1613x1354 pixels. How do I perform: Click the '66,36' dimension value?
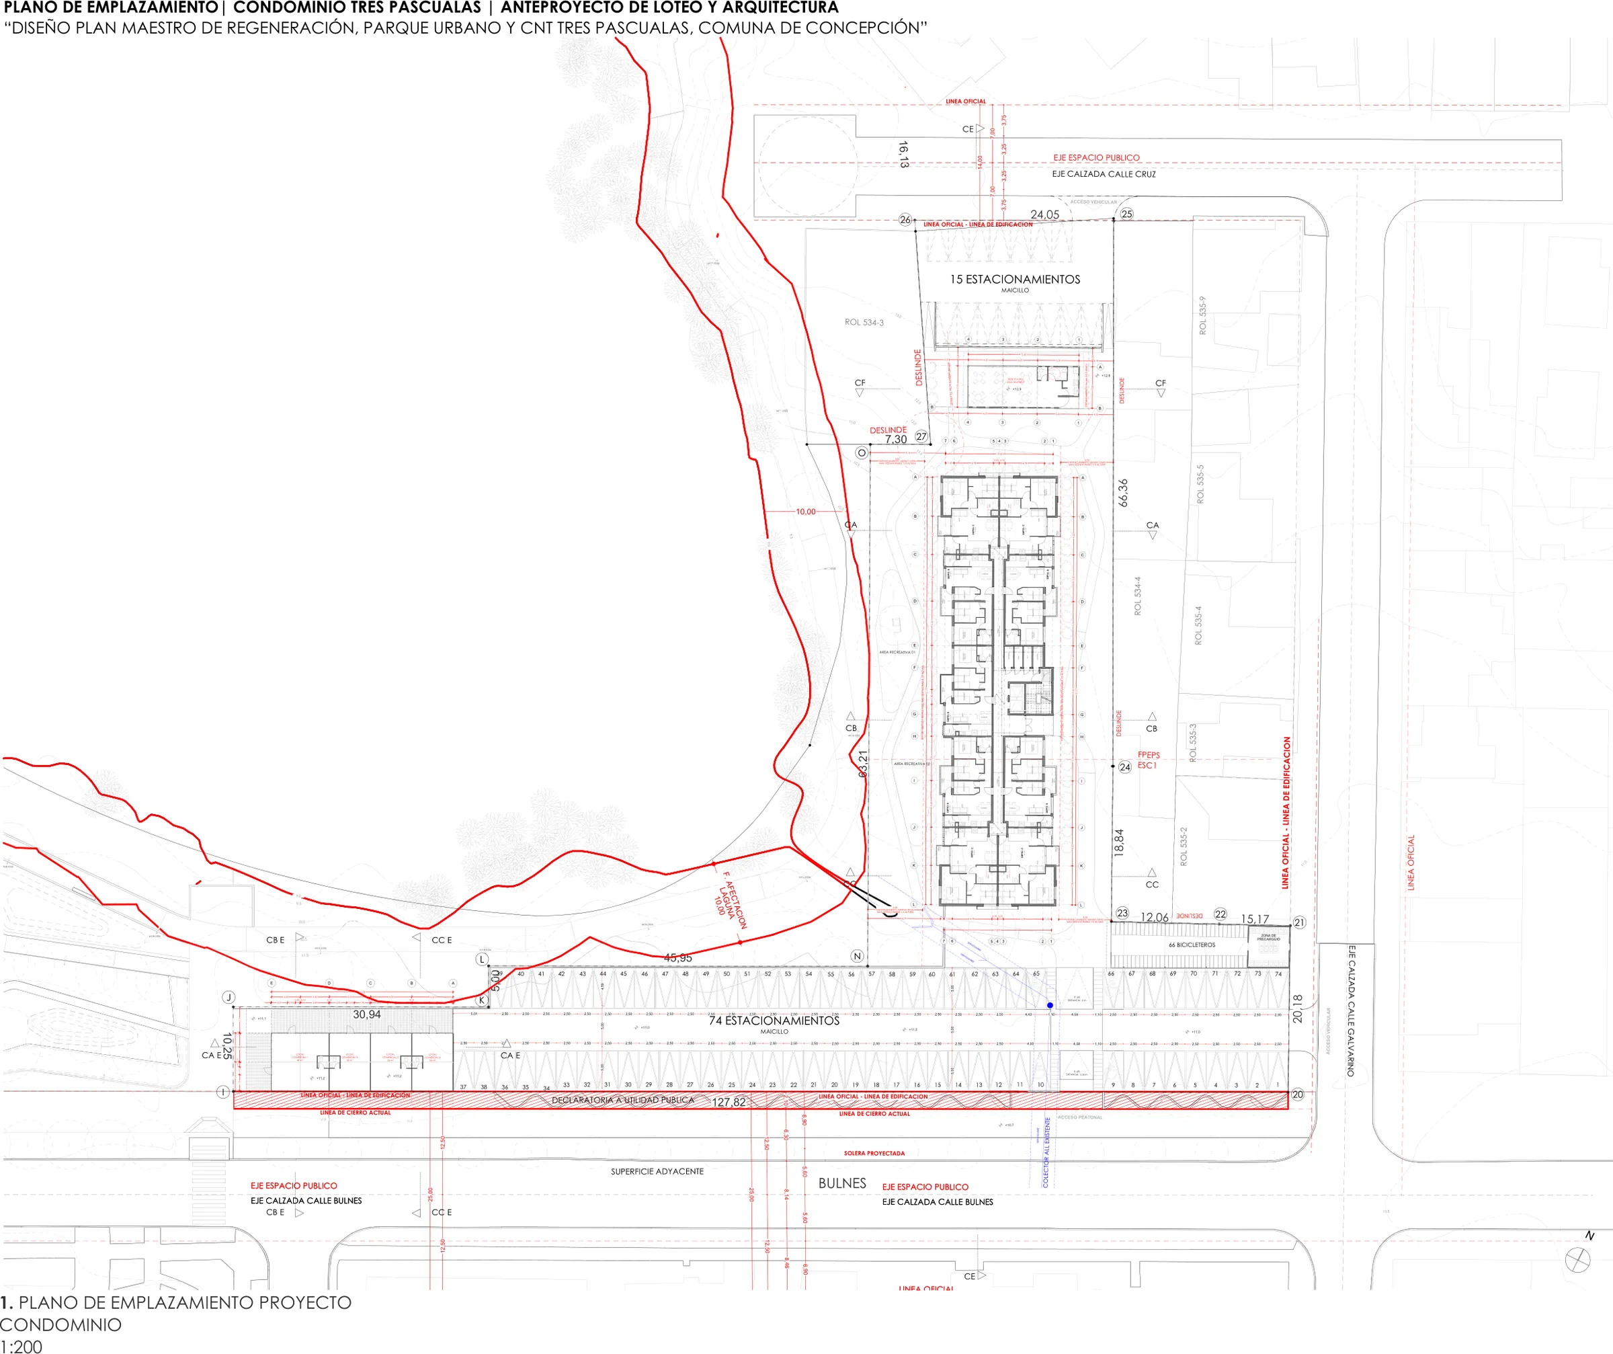[1123, 493]
